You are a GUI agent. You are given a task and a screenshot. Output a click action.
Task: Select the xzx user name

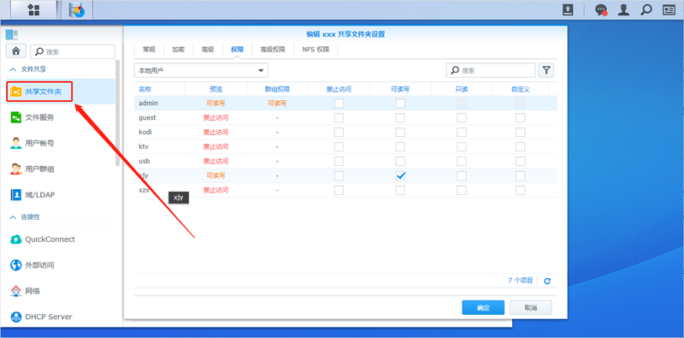[x=144, y=190]
